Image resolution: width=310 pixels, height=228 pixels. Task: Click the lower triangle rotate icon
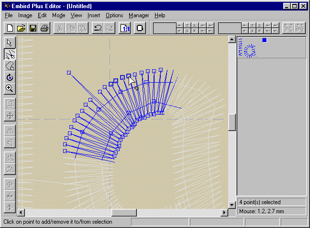coord(10,169)
